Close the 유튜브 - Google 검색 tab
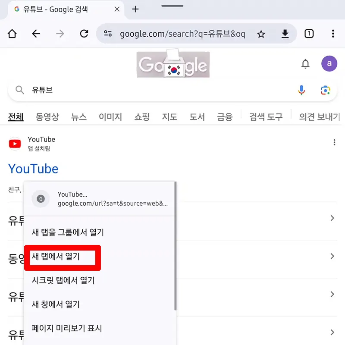345x345 pixels. (x=117, y=9)
